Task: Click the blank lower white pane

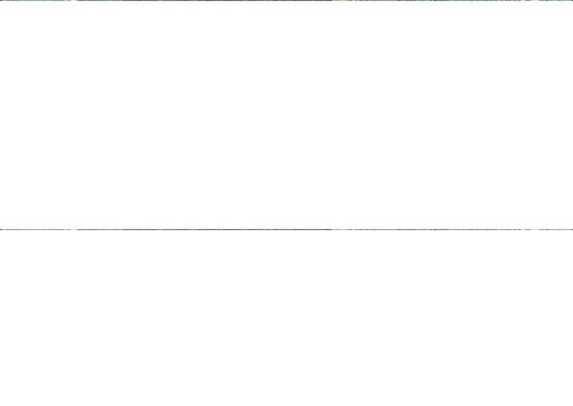Action: [286, 318]
